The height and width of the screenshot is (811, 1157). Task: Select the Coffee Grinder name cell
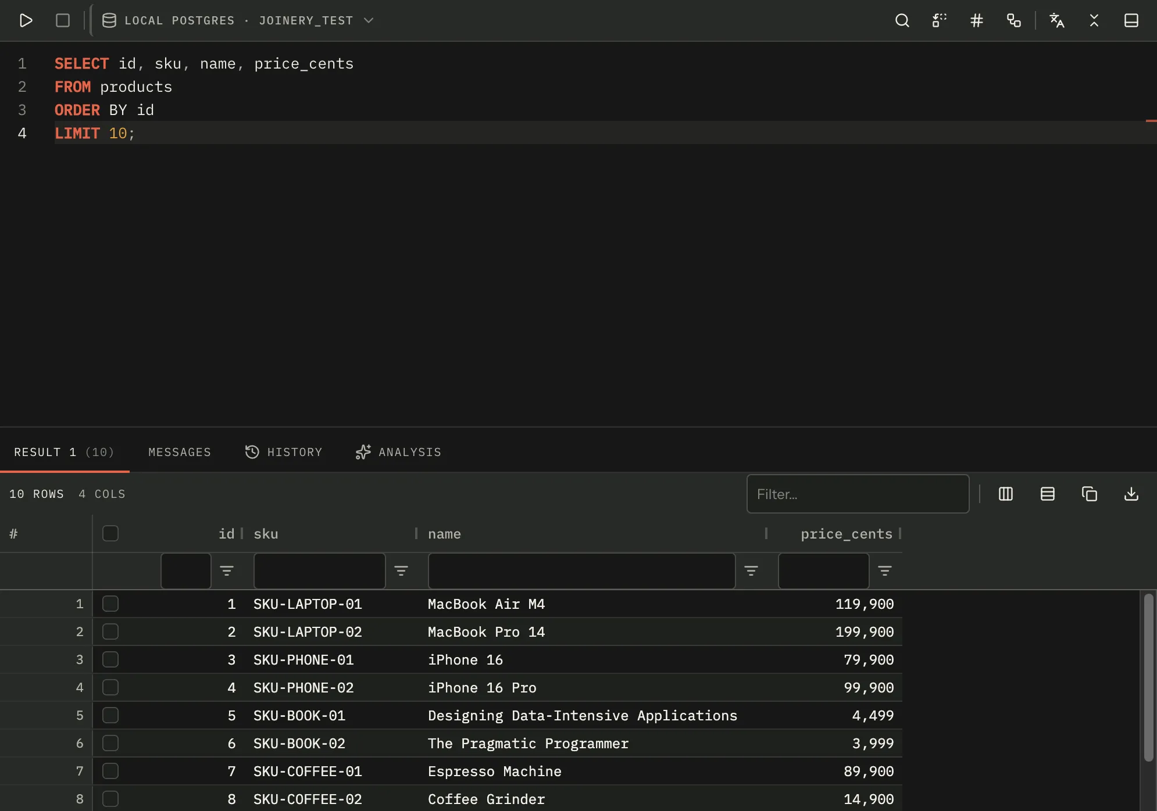click(x=487, y=799)
